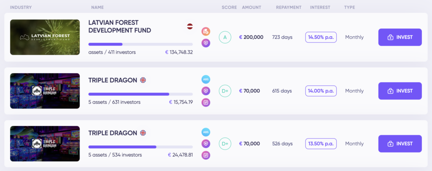The height and width of the screenshot is (171, 432).
Task: Sort by the TYPE column header
Action: pyautogui.click(x=350, y=8)
